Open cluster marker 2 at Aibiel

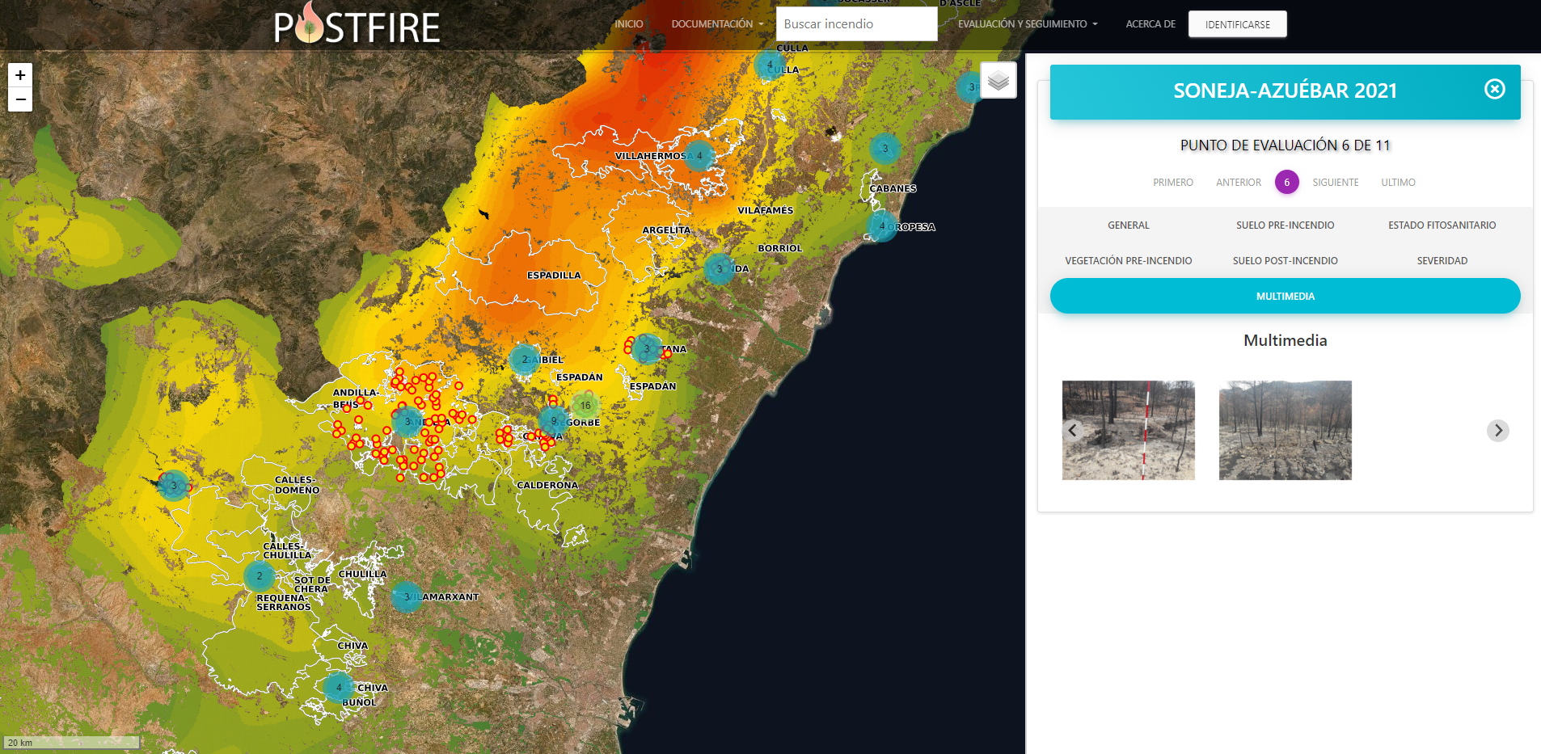(x=525, y=360)
